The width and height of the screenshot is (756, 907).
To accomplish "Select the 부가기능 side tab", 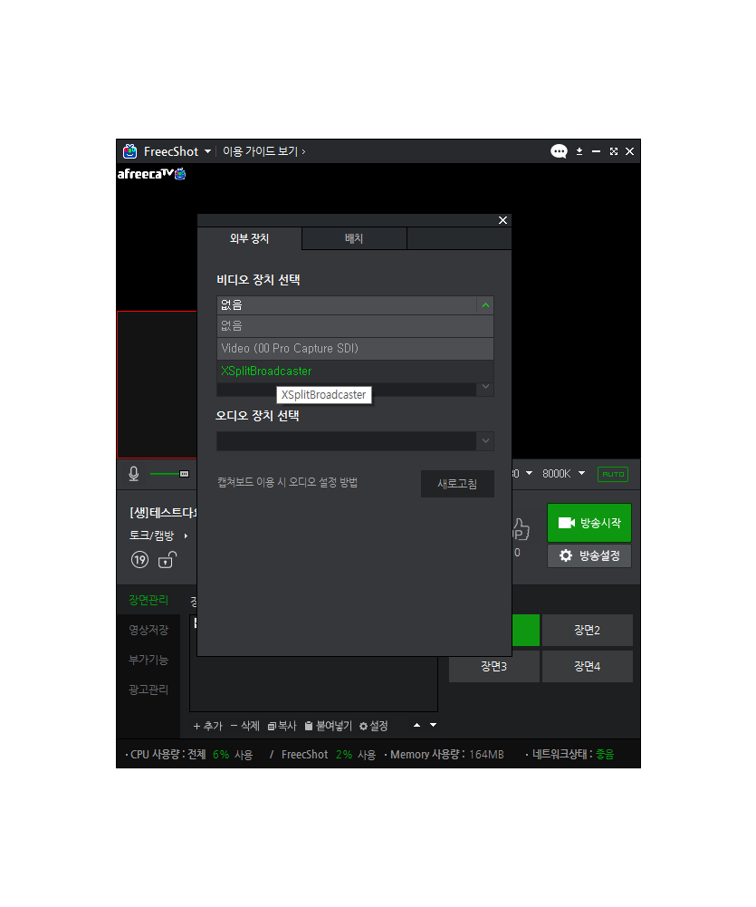I will (148, 660).
